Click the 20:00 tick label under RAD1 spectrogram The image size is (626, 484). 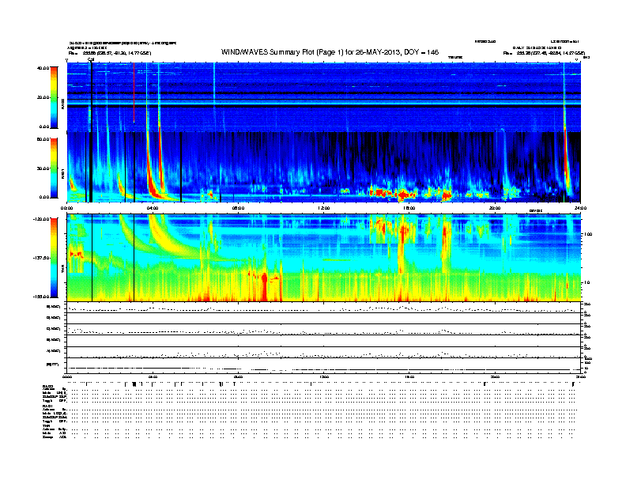[495, 208]
